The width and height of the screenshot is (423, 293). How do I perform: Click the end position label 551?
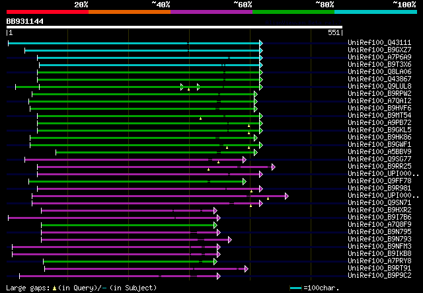(334, 32)
